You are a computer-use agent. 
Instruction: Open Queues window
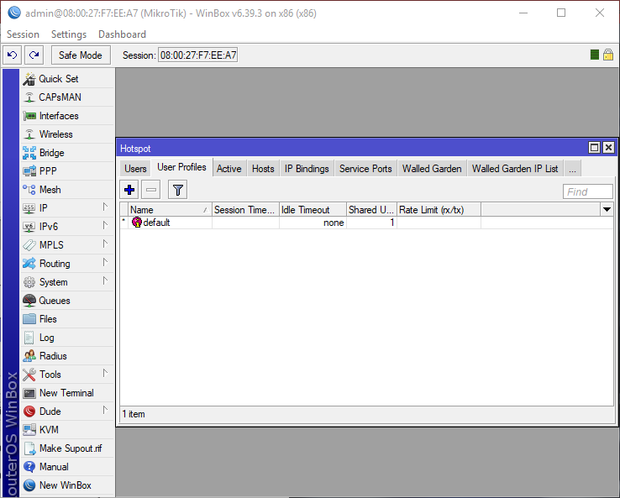coord(67,301)
